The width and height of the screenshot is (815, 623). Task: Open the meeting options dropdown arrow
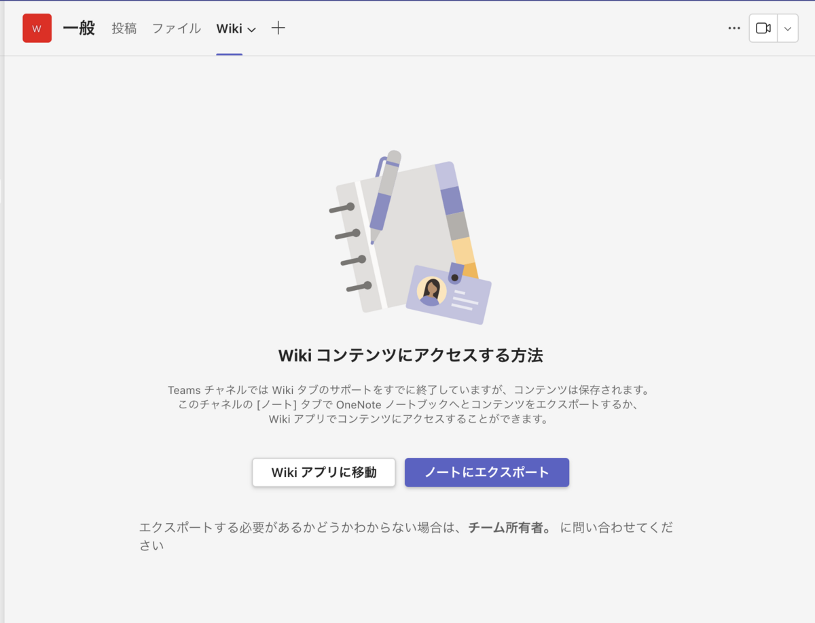(x=786, y=28)
